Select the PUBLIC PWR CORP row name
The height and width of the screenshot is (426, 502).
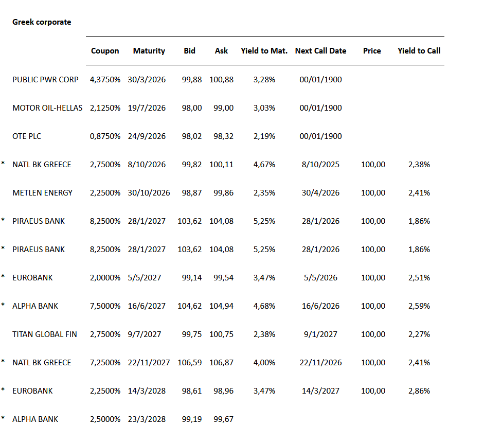(x=45, y=80)
